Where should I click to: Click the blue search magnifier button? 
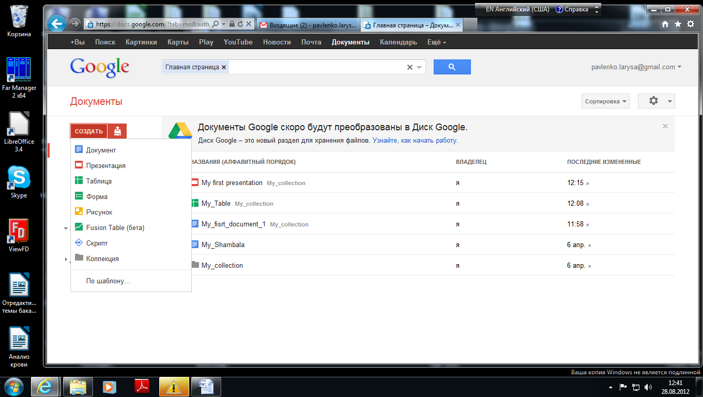tap(452, 67)
